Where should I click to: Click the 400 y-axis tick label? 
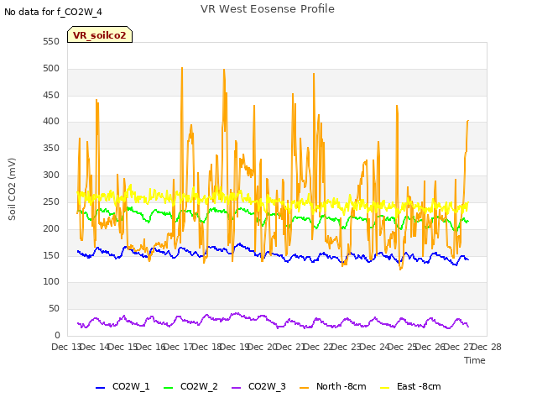[51, 121]
